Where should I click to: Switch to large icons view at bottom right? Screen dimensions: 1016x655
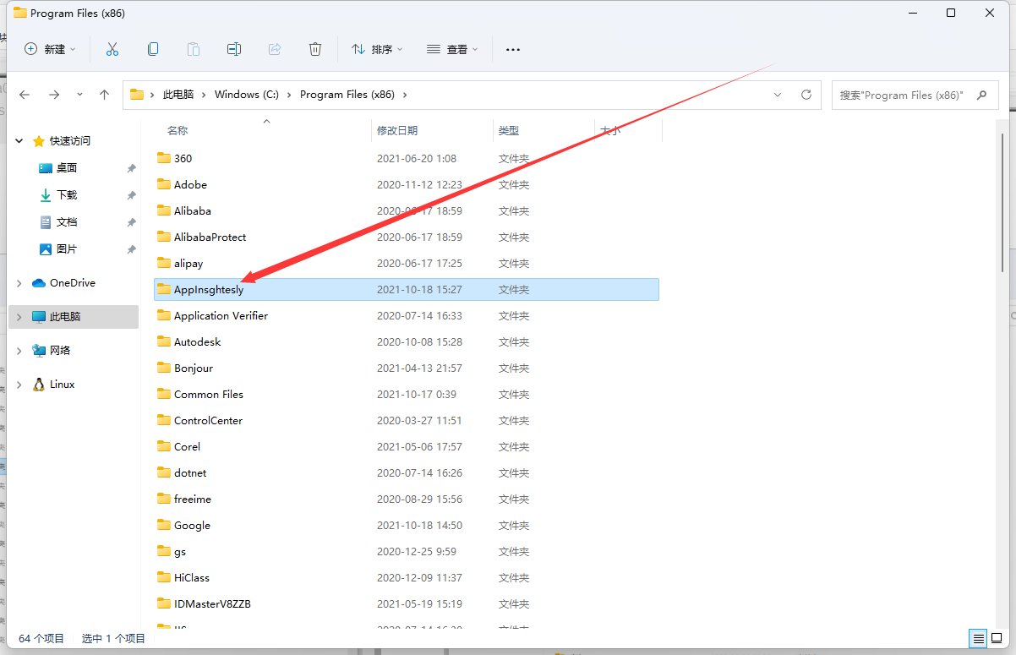[996, 638]
